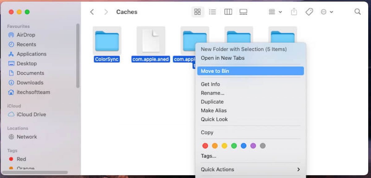Viewport: 371px width, 178px height.
Task: Start a search with the magnifier icon
Action: click(x=357, y=12)
